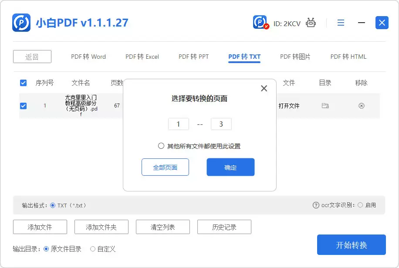Open the file via 打开文件 link
399x268 pixels.
[x=289, y=105]
